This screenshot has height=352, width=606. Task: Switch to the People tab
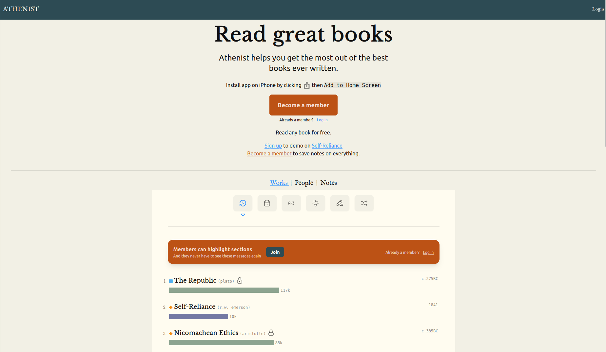(x=304, y=183)
